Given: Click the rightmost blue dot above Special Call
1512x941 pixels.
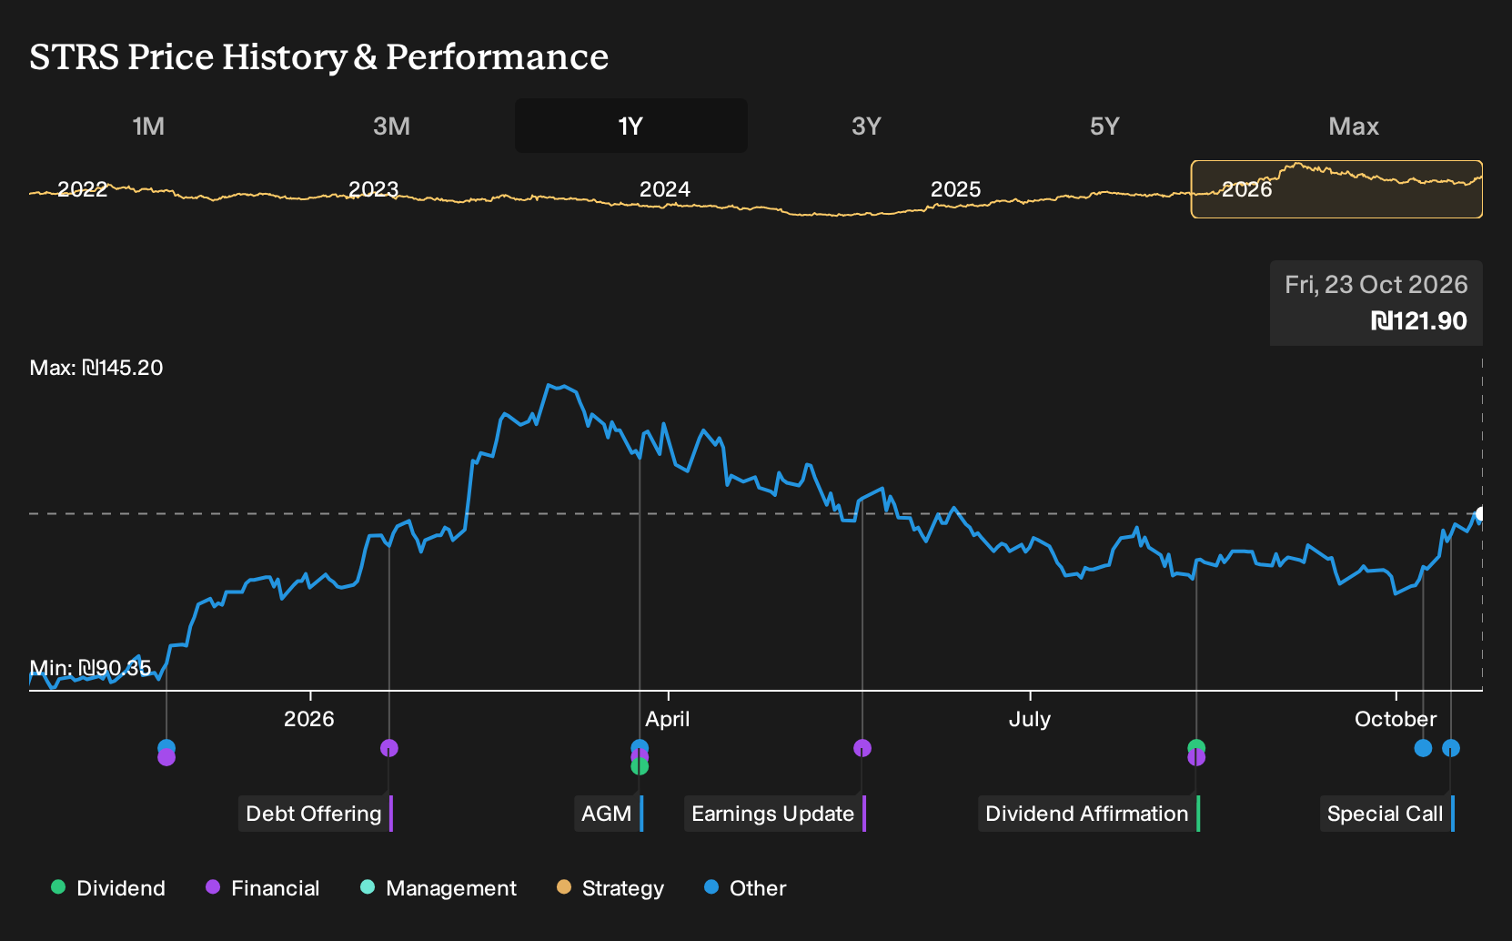Looking at the screenshot, I should 1451,748.
